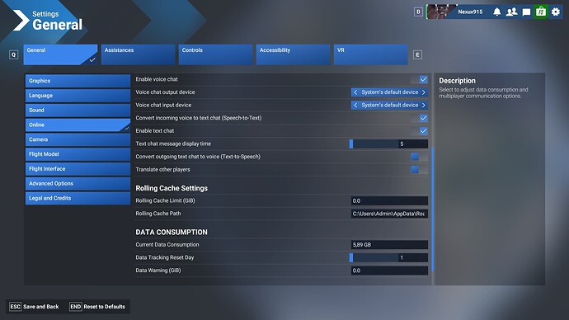Switch to the General tab
The width and height of the screenshot is (569, 320).
[x=60, y=54]
